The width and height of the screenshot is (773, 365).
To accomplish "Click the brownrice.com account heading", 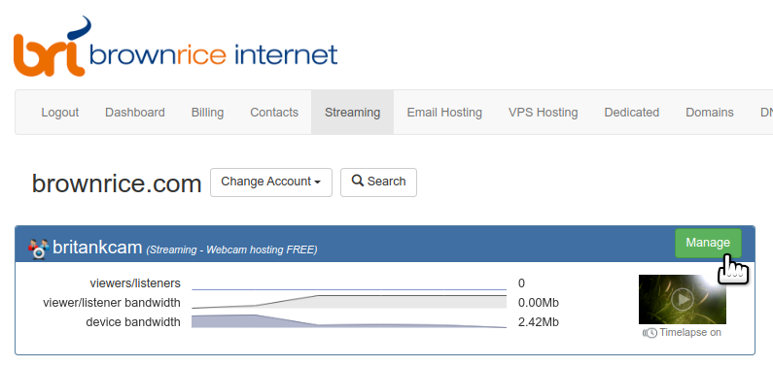I will pos(117,183).
